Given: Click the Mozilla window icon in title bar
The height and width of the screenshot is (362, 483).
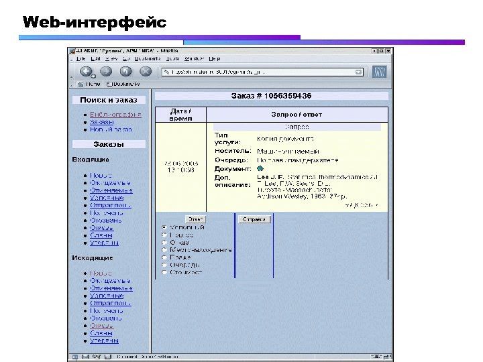Looking at the screenshot, I should (72, 51).
